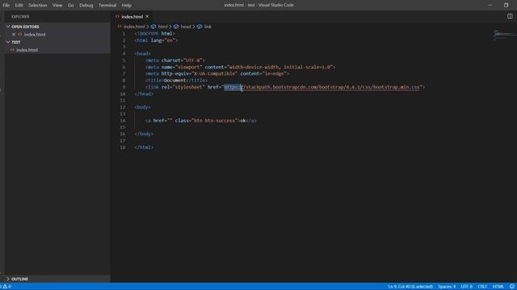Open the Debug menu
Image resolution: width=517 pixels, height=290 pixels.
pyautogui.click(x=86, y=6)
